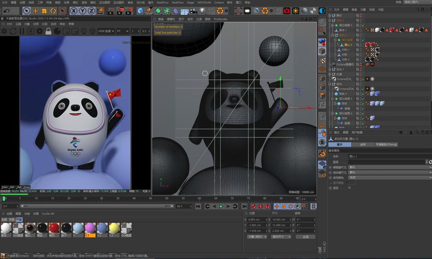Toggle the X axis lock
This screenshot has height=259, width=432.
point(74,11)
